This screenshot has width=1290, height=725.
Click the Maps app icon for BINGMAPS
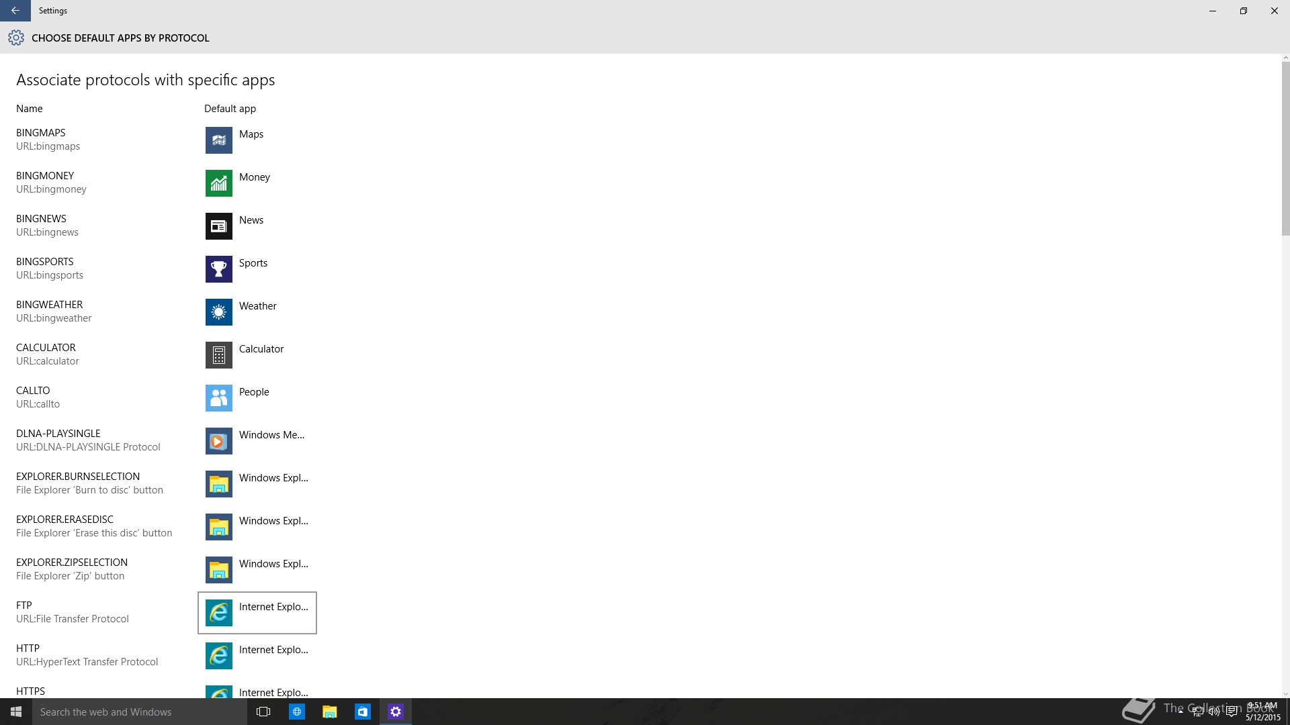pos(218,140)
